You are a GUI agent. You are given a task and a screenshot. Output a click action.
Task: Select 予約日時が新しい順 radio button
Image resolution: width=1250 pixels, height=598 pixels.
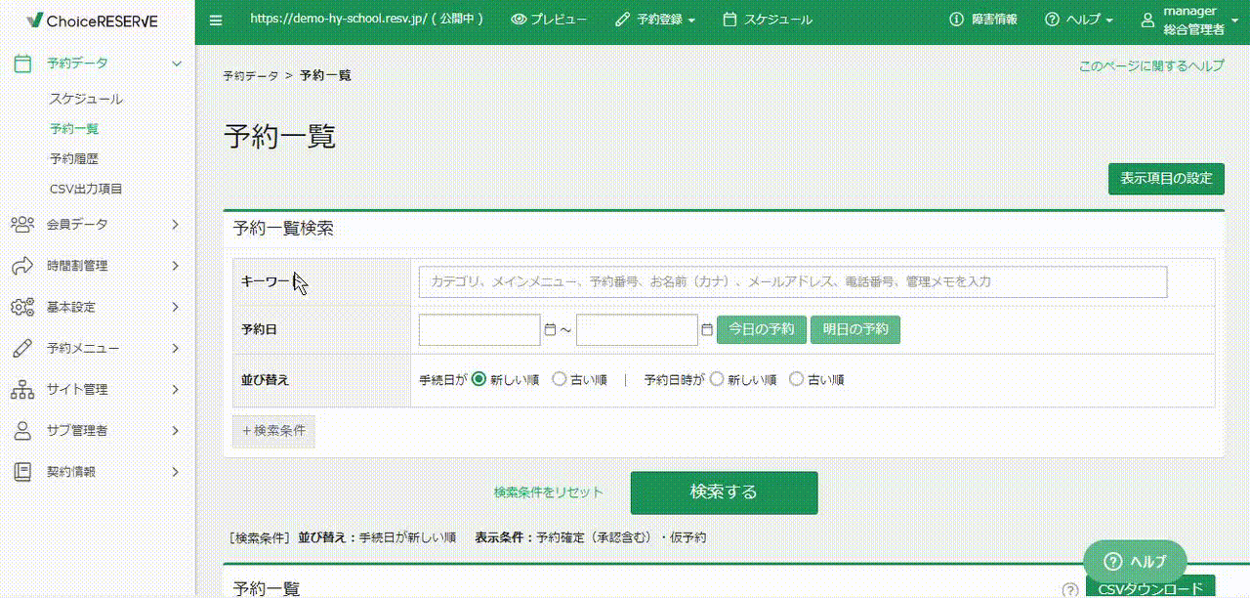[x=717, y=379]
